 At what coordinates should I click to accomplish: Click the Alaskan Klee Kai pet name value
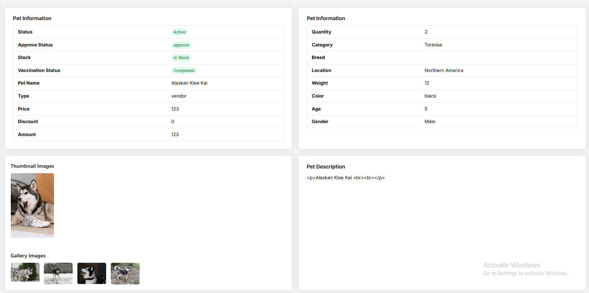coord(189,83)
